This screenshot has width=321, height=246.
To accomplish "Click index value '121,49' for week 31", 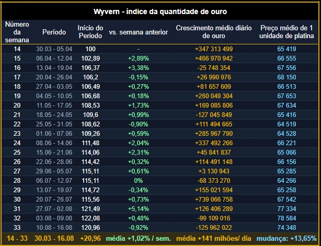I will 90,209.
